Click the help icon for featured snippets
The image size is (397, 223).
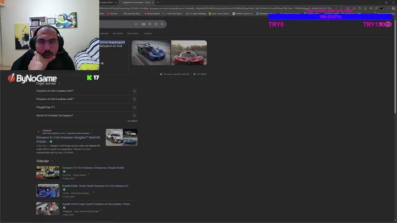click(161, 74)
